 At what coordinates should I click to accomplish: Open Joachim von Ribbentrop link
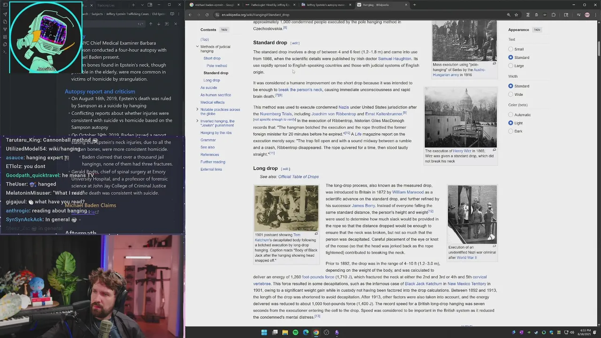tap(333, 114)
